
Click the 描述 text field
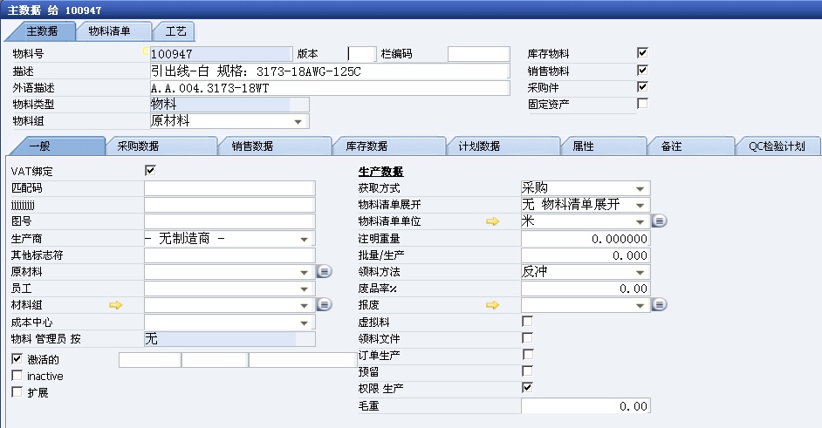click(x=329, y=71)
